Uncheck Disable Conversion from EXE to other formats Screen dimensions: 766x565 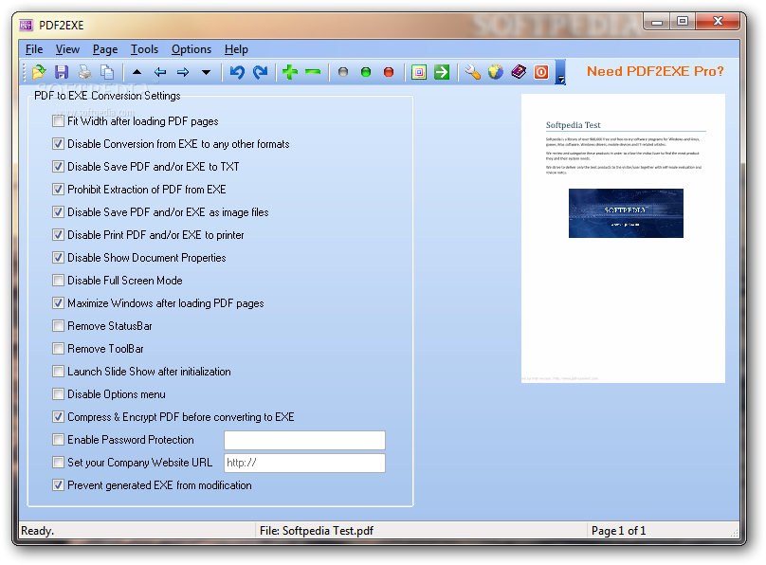click(x=58, y=144)
